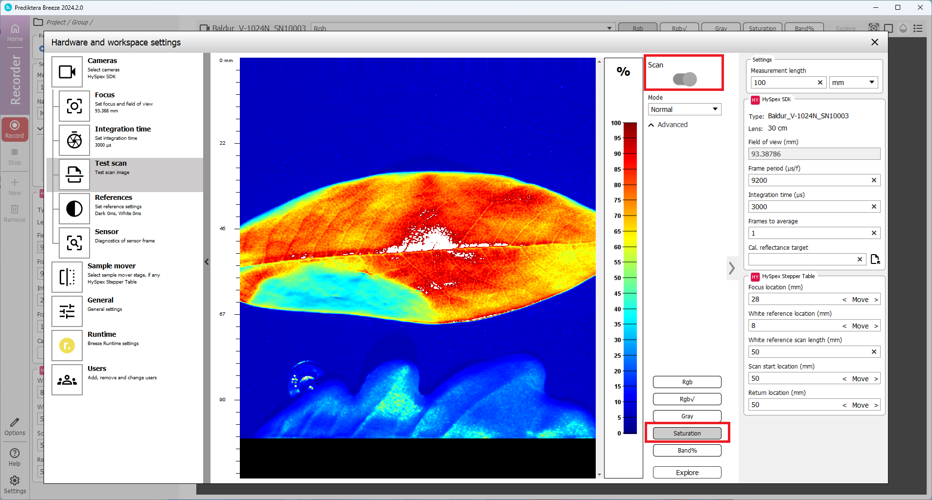Browse for Cal. reflectance target file
The height and width of the screenshot is (500, 932).
[875, 260]
